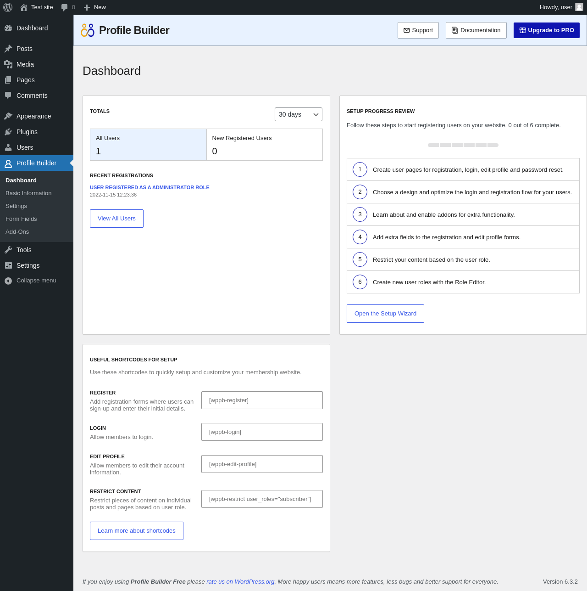Open the New content menu in admin bar
This screenshot has width=587, height=591.
coord(94,7)
